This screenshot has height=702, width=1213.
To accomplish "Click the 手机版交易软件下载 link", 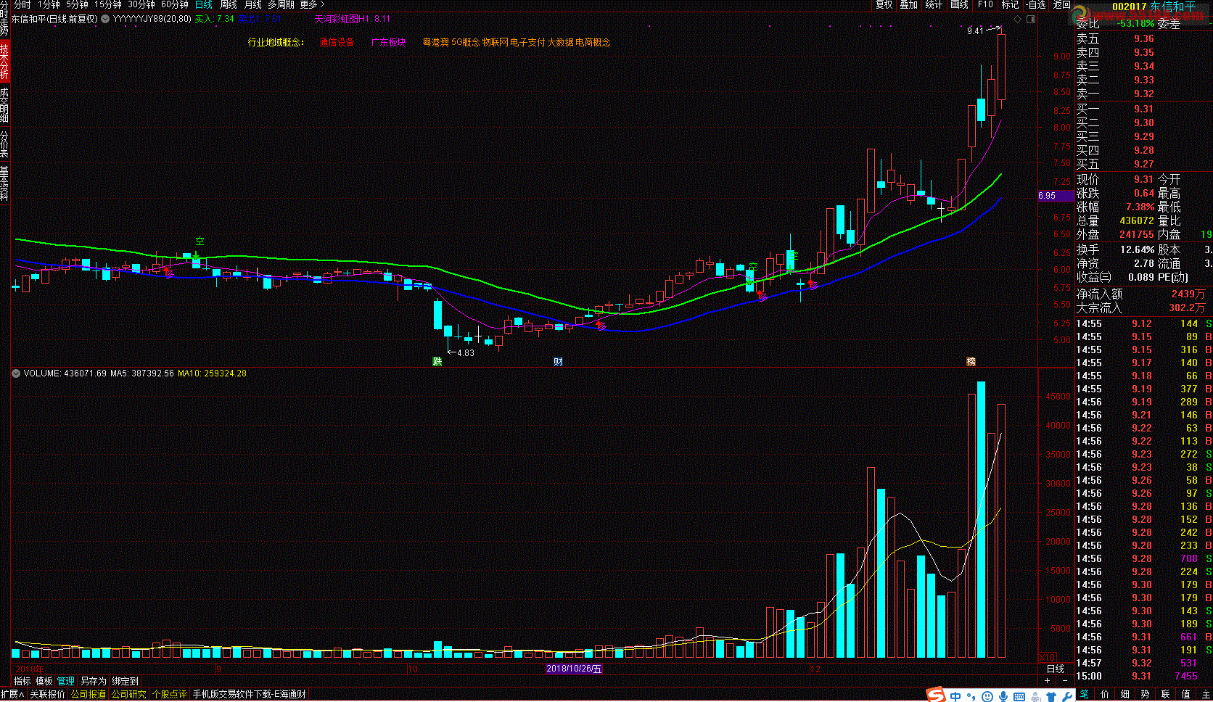I will click(x=249, y=694).
